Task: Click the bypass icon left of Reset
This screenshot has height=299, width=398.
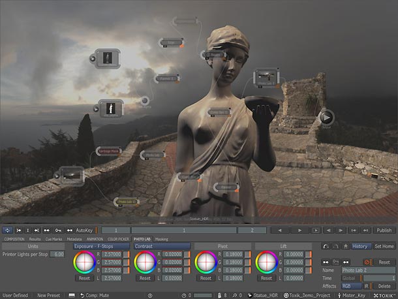Action: [x=367, y=262]
